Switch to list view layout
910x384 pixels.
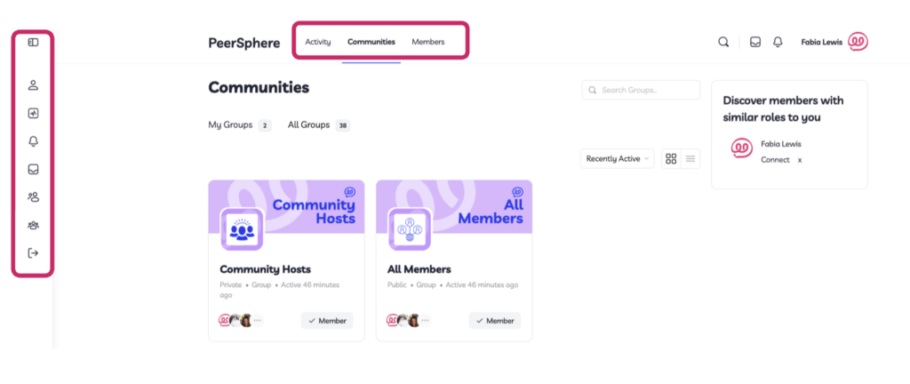[690, 159]
